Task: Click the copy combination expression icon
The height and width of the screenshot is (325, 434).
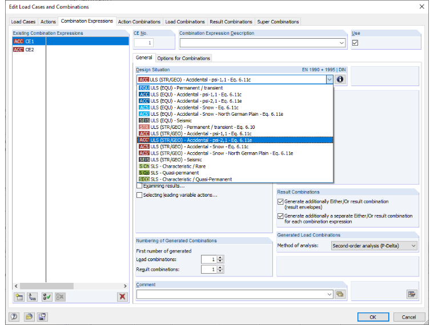Action: click(33, 297)
